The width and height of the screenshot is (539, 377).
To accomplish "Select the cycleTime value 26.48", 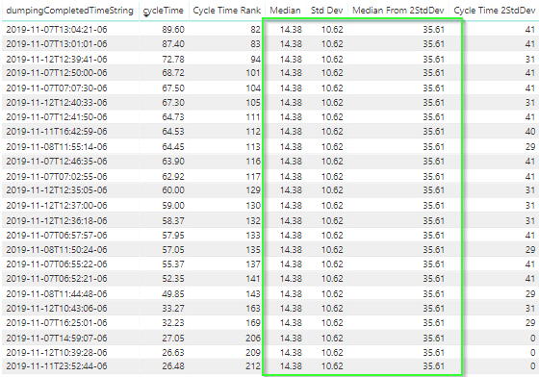I will coord(173,366).
